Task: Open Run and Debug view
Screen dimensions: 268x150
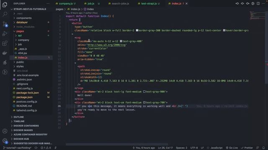Action: 5,33
